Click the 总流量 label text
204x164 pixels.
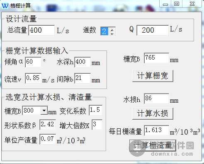tap(17, 30)
